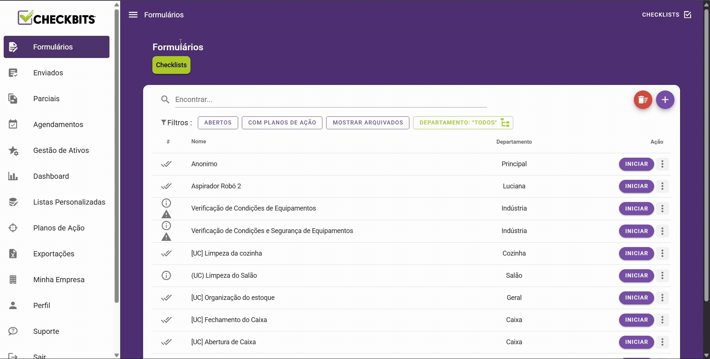Viewport: 710px width, 359px height.
Task: Enable the COM PLANOS DE AÇÃO filter
Action: click(x=282, y=122)
